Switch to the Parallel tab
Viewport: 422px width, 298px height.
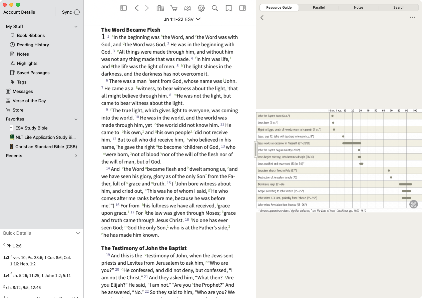click(319, 7)
